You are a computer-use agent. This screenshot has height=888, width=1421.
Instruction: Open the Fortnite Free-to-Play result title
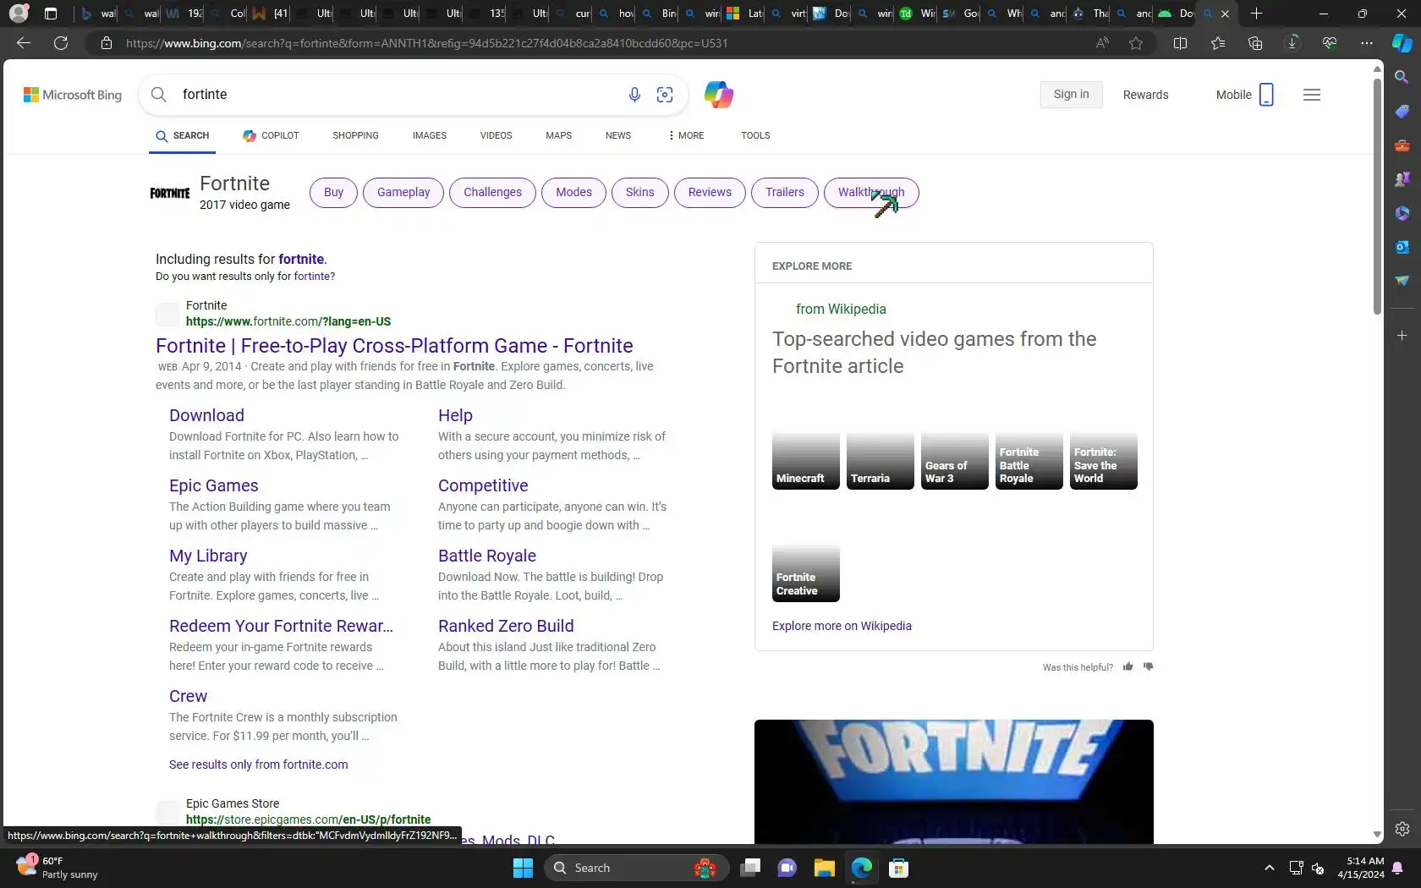click(x=394, y=346)
